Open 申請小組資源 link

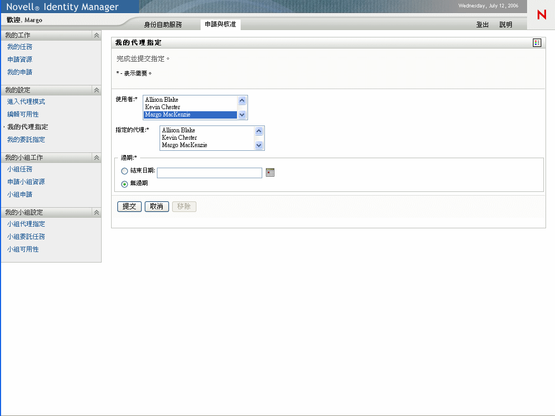tap(26, 182)
